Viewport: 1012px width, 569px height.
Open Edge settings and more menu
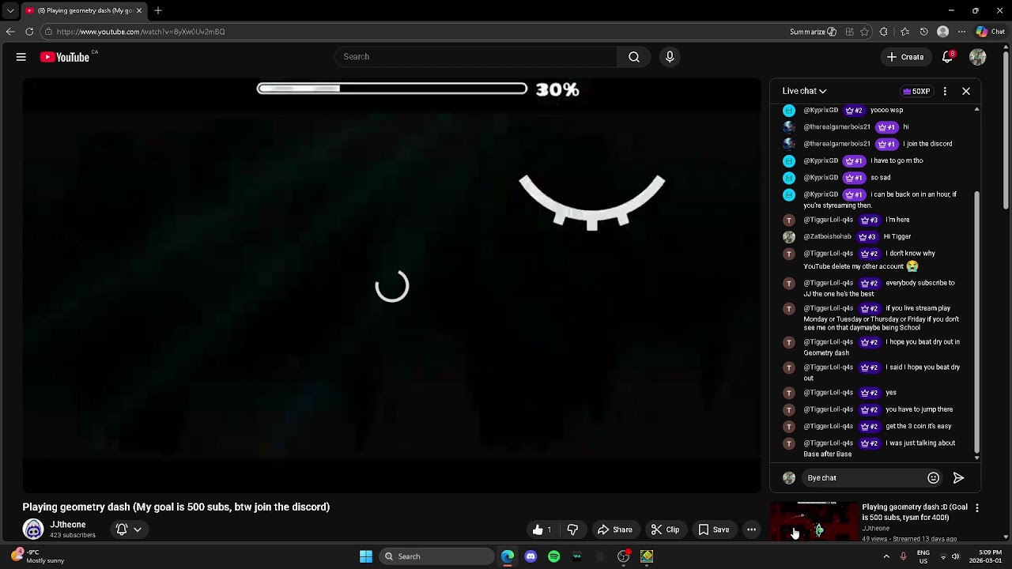[x=961, y=32]
